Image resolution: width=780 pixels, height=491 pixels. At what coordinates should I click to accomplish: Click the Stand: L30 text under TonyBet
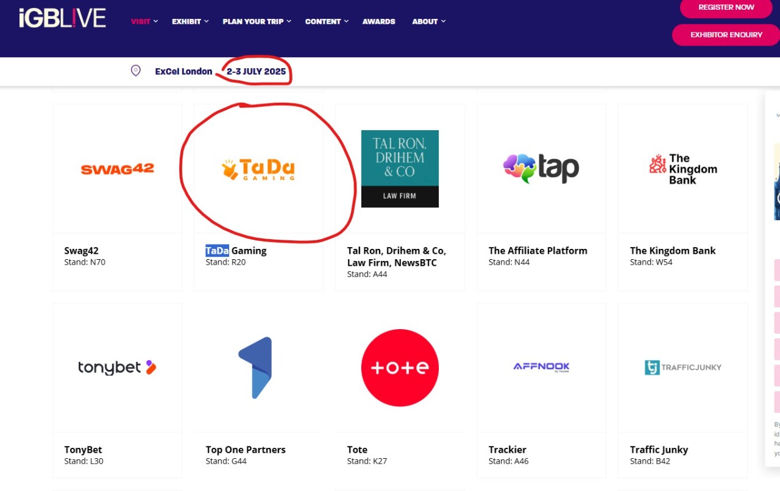pos(83,461)
